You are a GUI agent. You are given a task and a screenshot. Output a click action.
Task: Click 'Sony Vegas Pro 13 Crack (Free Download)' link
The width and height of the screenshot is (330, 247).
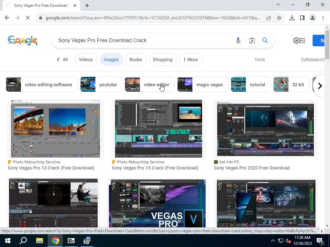click(51, 168)
